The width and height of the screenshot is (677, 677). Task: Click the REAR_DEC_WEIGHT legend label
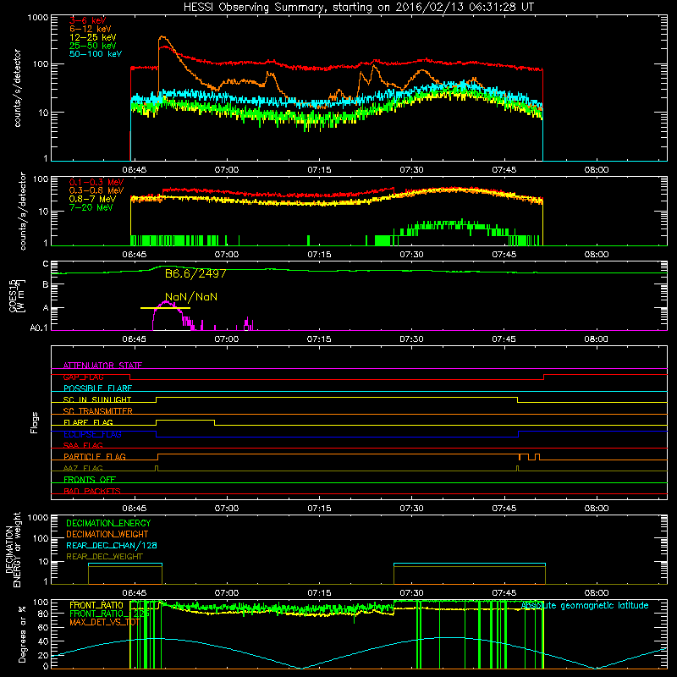(x=104, y=557)
